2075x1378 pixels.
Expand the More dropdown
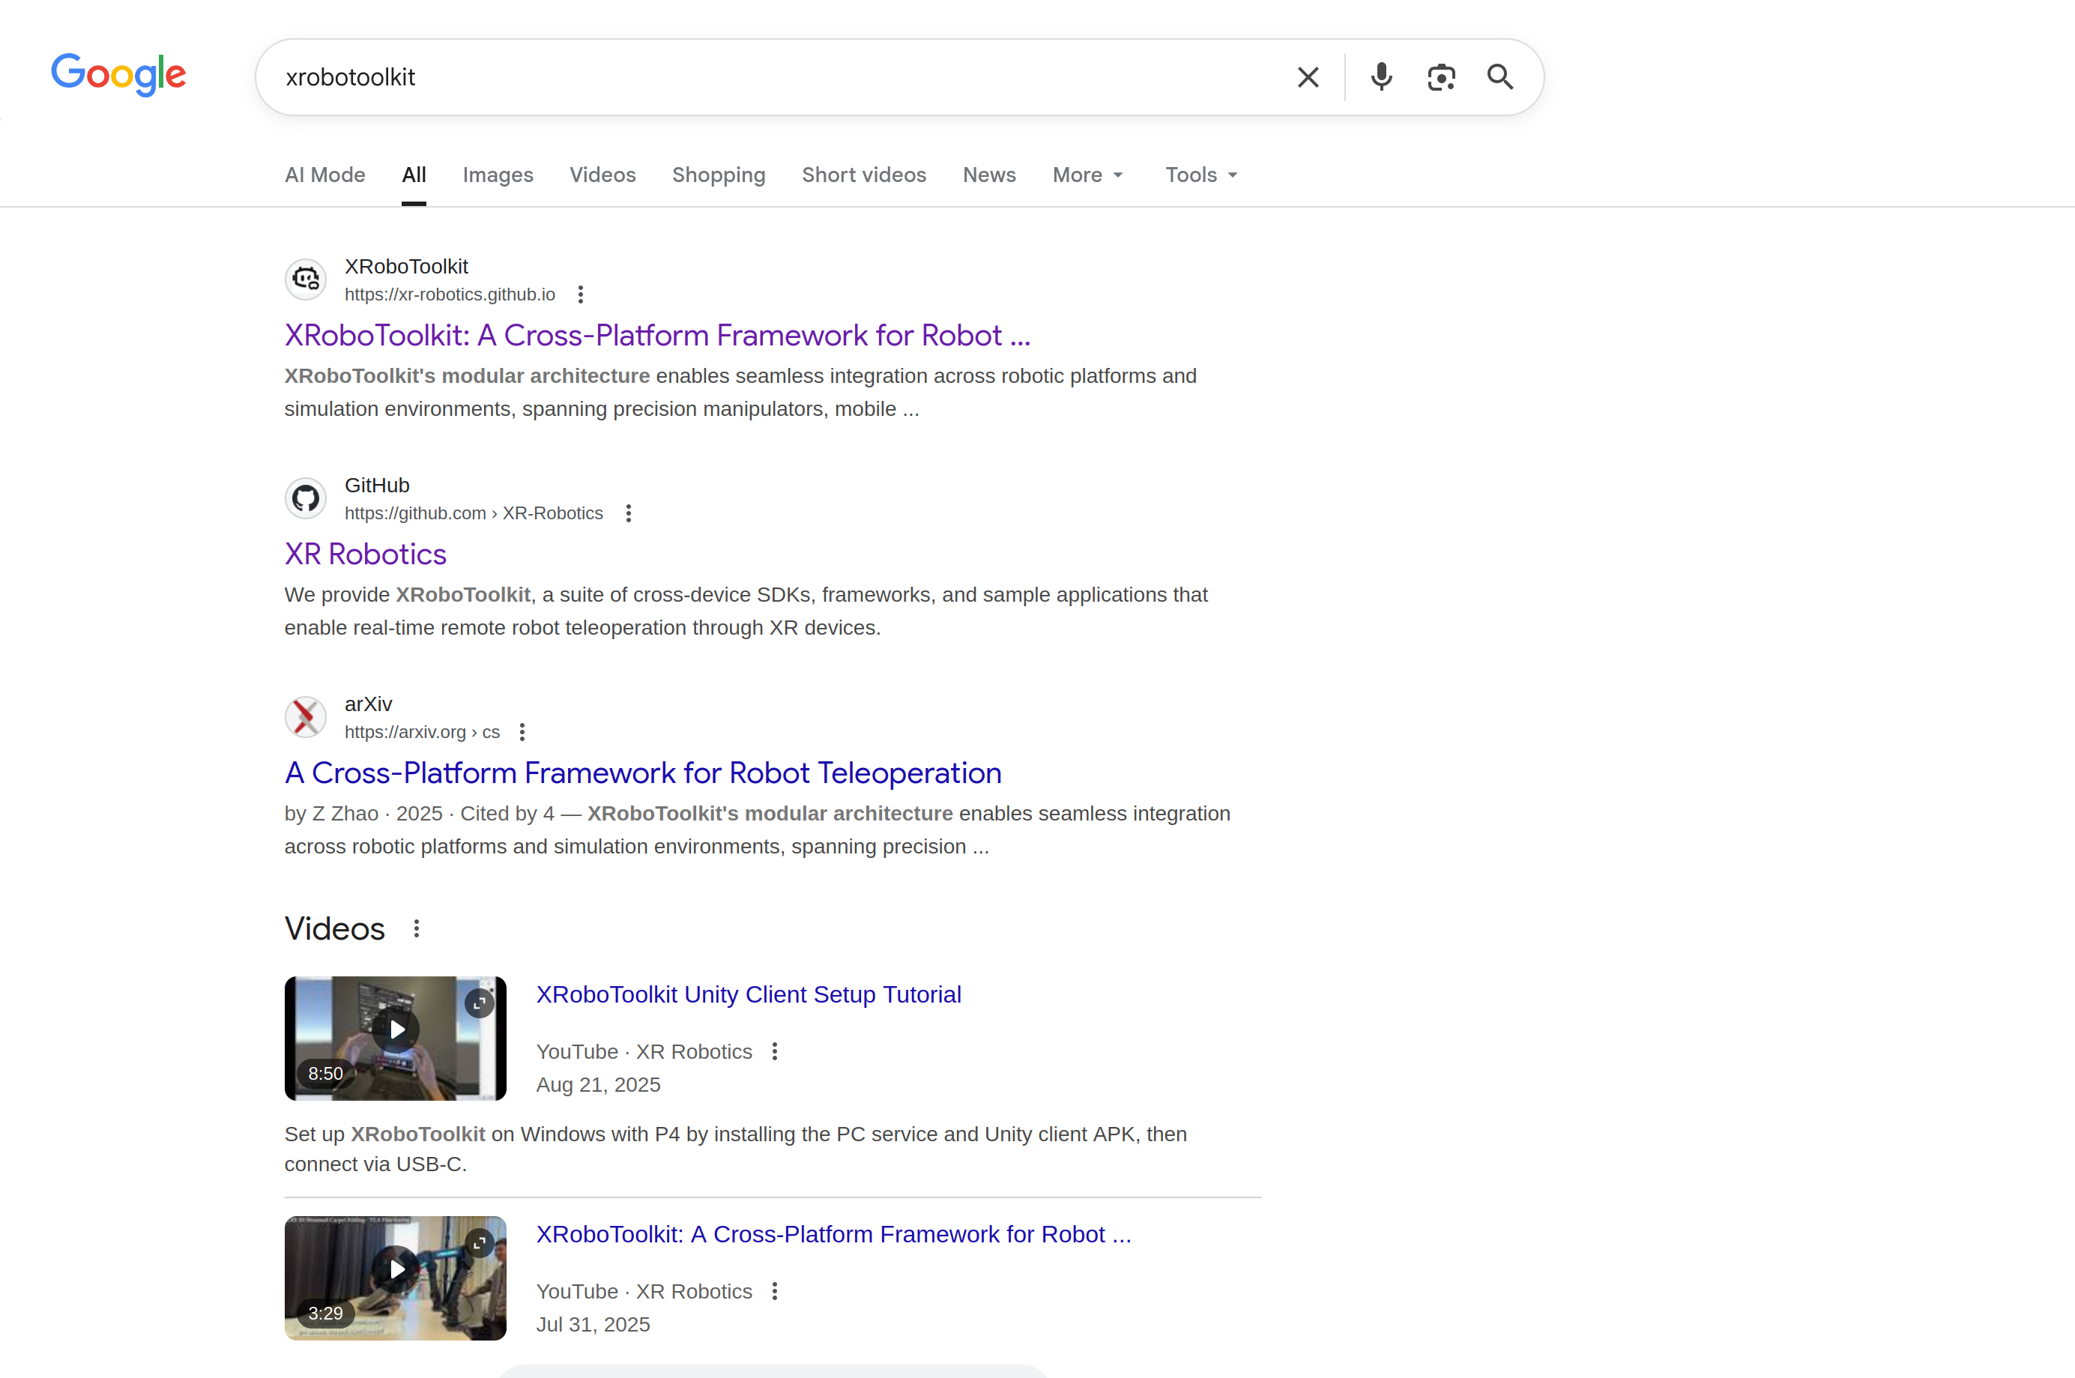(x=1087, y=175)
